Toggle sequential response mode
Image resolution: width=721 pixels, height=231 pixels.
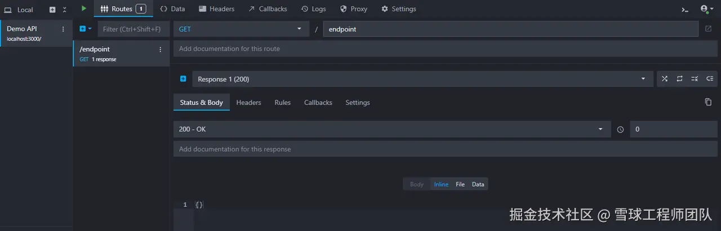(680, 79)
